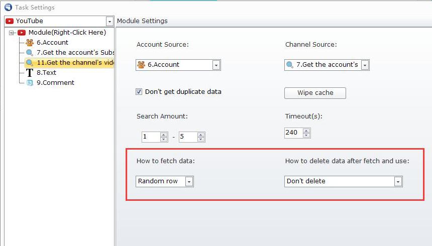The width and height of the screenshot is (432, 246).
Task: Click the T icon beside 8.Text
Action: coord(30,73)
